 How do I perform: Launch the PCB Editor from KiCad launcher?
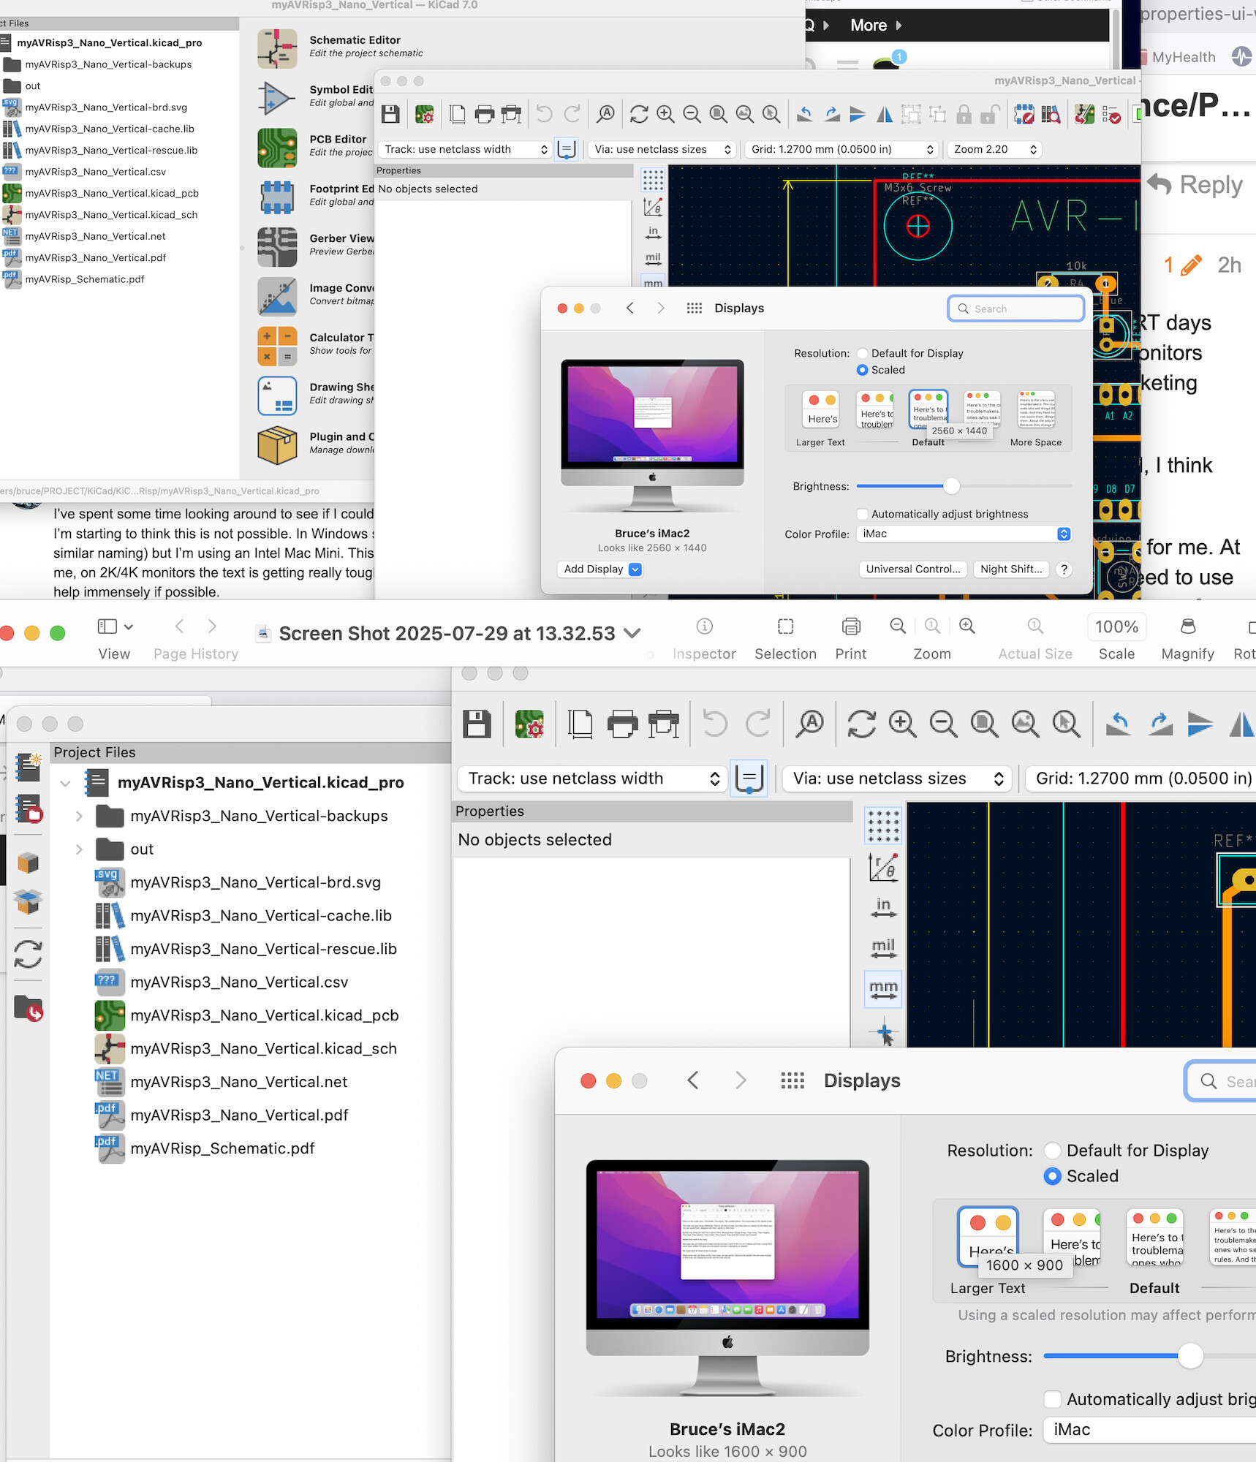[277, 148]
